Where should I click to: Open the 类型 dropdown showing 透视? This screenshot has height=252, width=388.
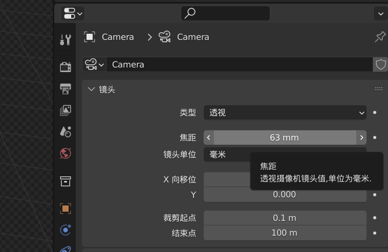pos(285,112)
